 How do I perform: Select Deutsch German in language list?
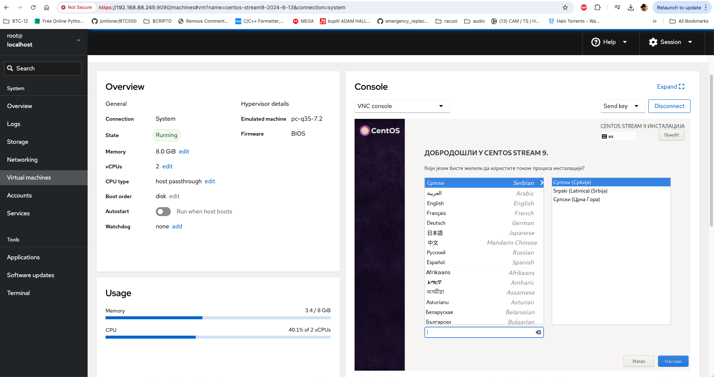[484, 223]
